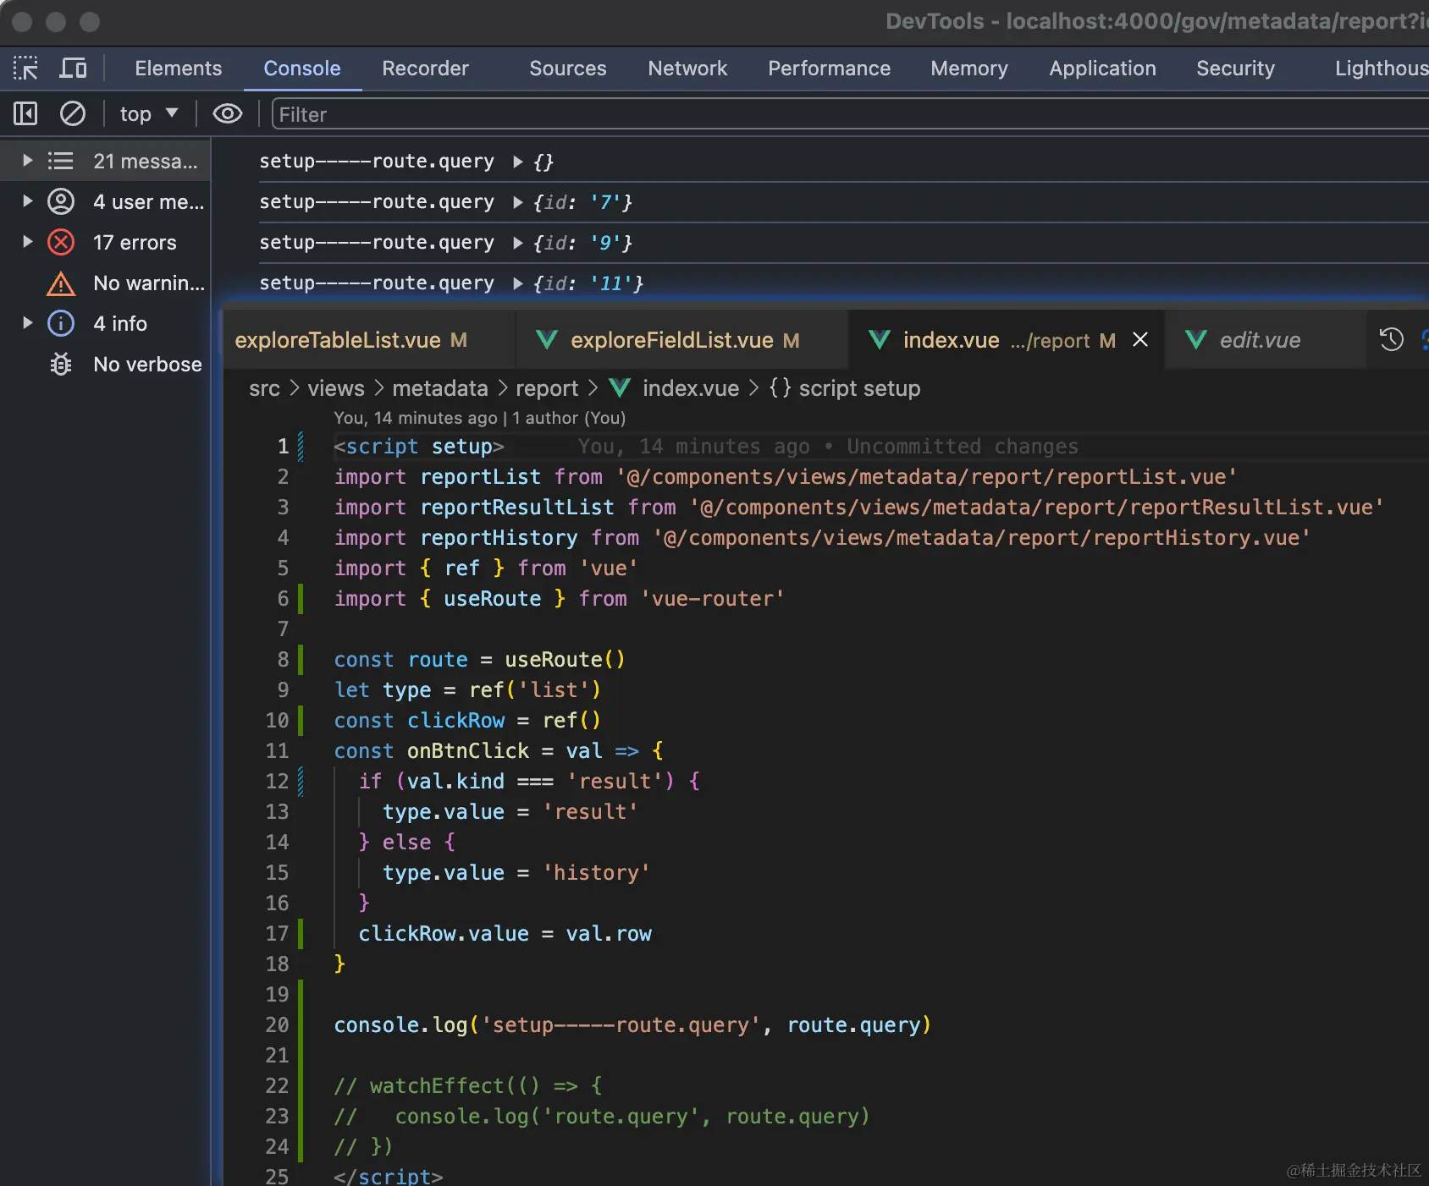Click 'metadata' in the file breadcrumb
Viewport: 1429px width, 1186px height.
pyautogui.click(x=439, y=388)
